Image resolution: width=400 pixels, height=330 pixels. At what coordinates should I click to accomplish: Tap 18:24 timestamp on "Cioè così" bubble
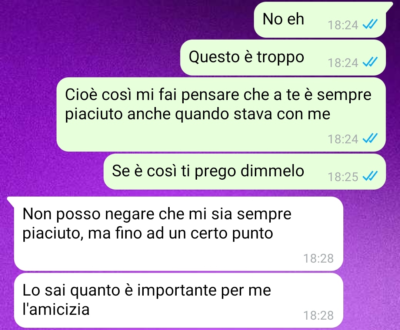(x=343, y=139)
